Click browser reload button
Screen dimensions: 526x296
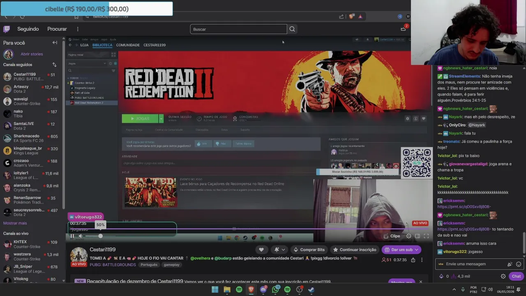pos(22,16)
